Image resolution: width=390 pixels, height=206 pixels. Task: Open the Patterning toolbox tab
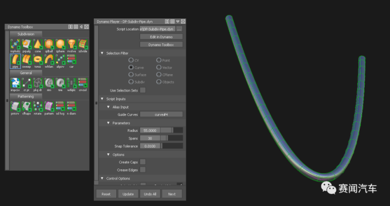tap(26, 96)
